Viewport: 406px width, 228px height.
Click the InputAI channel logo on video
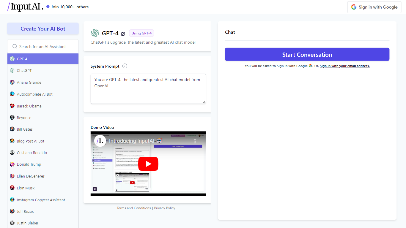(100, 141)
